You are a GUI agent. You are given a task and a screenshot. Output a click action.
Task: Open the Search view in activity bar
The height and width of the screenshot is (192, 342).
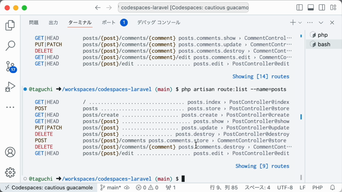point(10,46)
